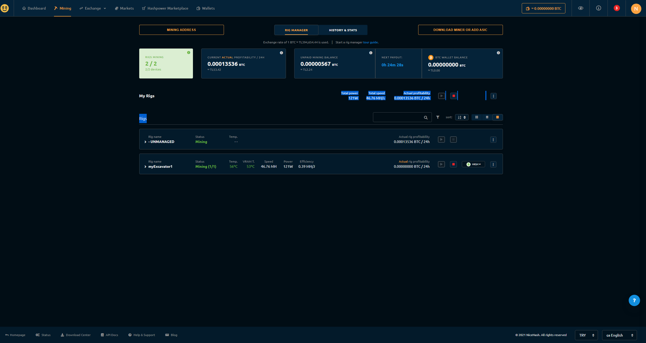Open three-dot menu for UNMANAGED rig

point(493,140)
